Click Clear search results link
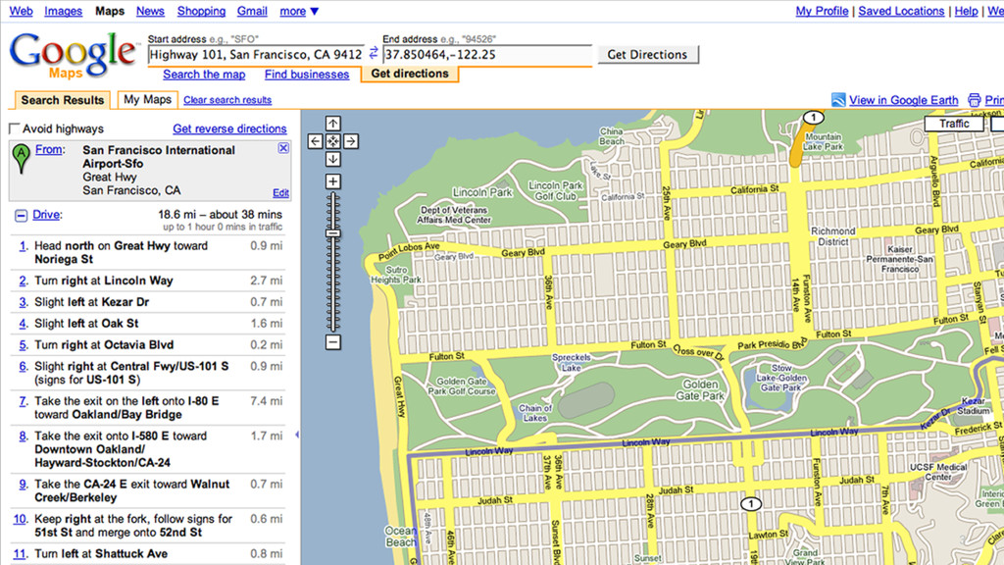1004x565 pixels. [227, 100]
